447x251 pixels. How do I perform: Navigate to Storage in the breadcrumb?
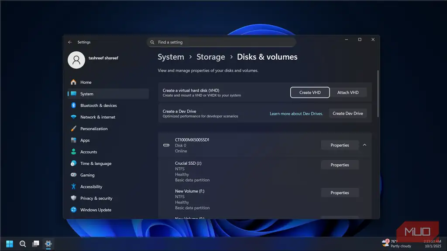(x=211, y=57)
